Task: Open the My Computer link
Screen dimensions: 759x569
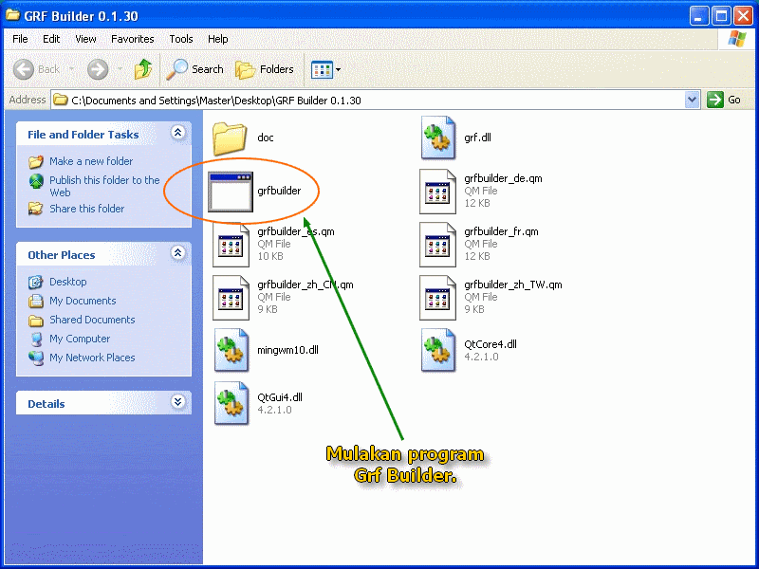Action: pos(80,339)
